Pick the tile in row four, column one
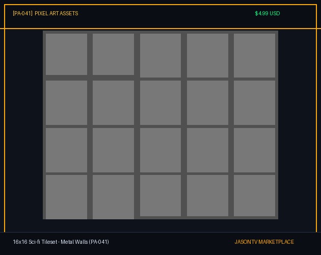This screenshot has width=321, height=255. (66, 197)
